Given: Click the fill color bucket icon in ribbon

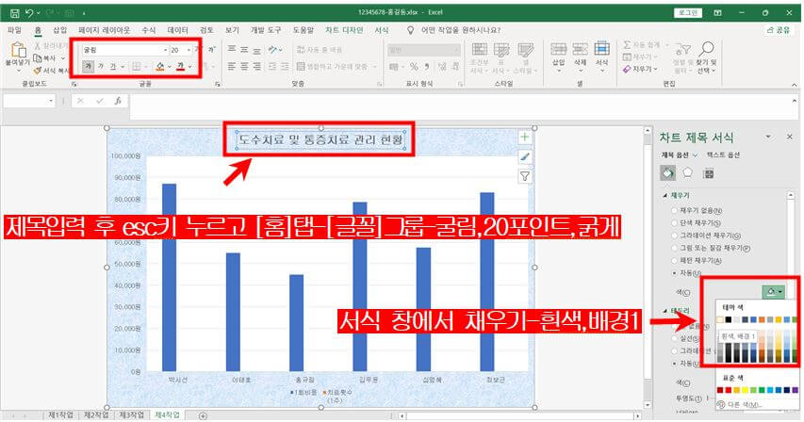Looking at the screenshot, I should (160, 66).
